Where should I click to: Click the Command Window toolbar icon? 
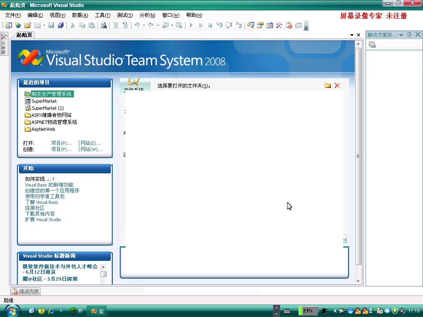pos(298,25)
